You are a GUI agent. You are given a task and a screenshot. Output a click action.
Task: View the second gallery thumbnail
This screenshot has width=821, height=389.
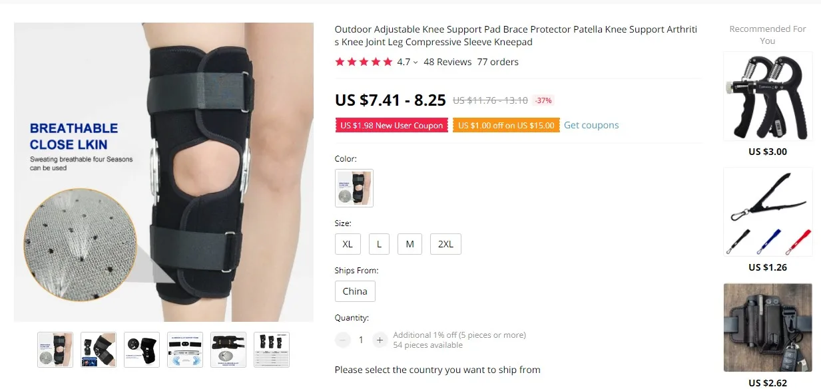(99, 350)
